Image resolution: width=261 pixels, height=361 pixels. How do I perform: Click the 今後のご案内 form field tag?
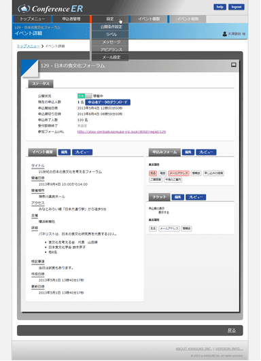click(173, 179)
